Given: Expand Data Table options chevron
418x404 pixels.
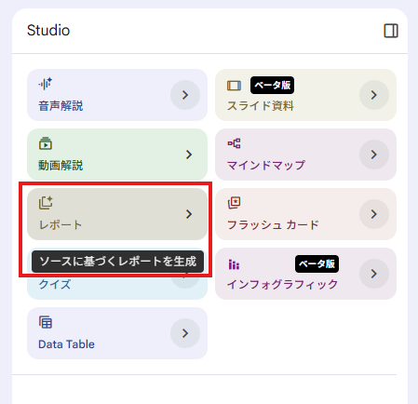Looking at the screenshot, I should 185,333.
